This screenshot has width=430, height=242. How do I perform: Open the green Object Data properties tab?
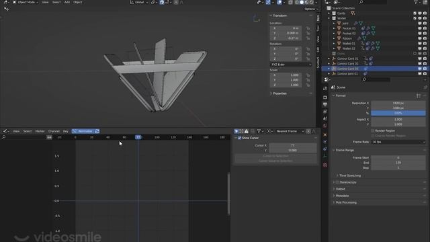[x=325, y=156]
